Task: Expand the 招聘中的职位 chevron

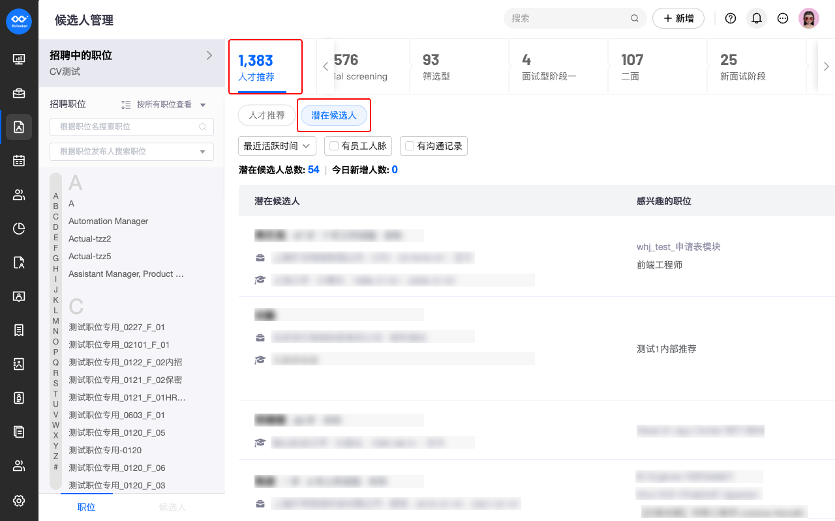Action: click(209, 55)
